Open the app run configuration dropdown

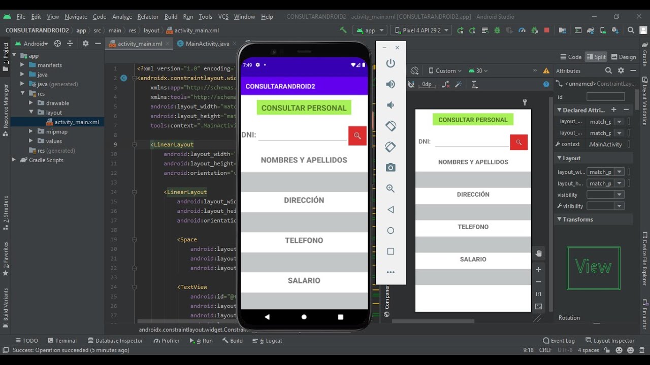tap(370, 30)
